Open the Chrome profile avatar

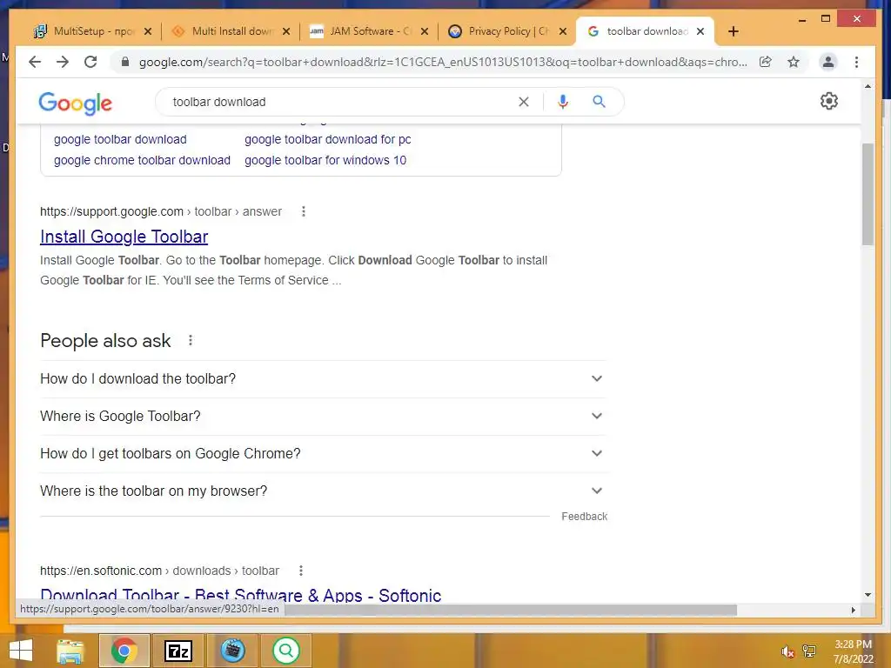point(828,62)
